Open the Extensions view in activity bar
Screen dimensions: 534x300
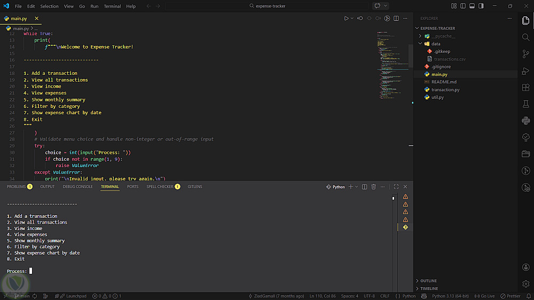click(525, 87)
